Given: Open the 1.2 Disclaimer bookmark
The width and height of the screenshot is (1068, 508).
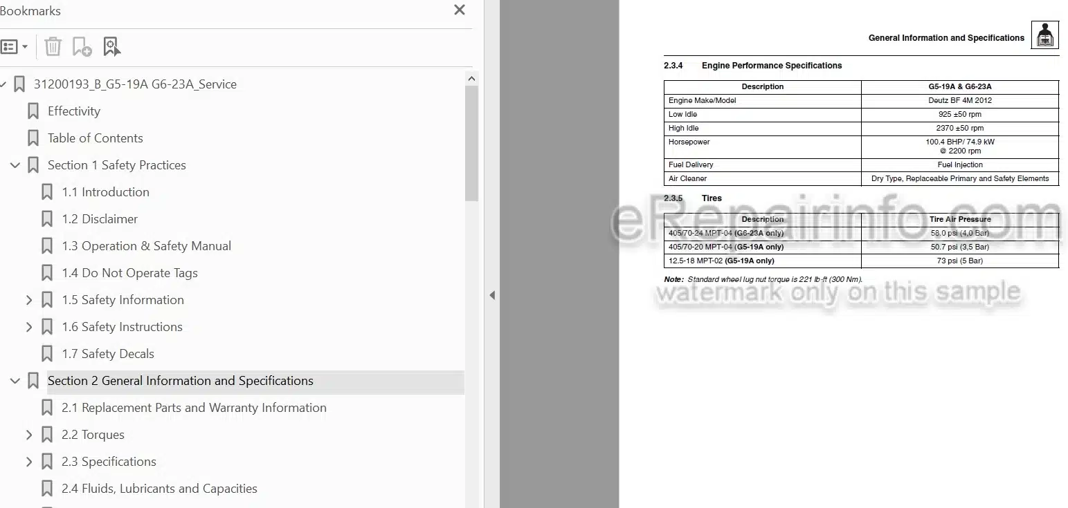Looking at the screenshot, I should pyautogui.click(x=100, y=219).
